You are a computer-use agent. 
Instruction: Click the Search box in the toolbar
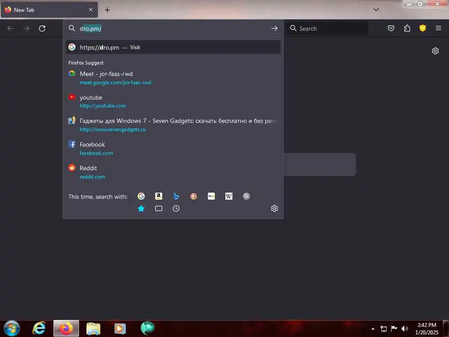[x=327, y=29]
